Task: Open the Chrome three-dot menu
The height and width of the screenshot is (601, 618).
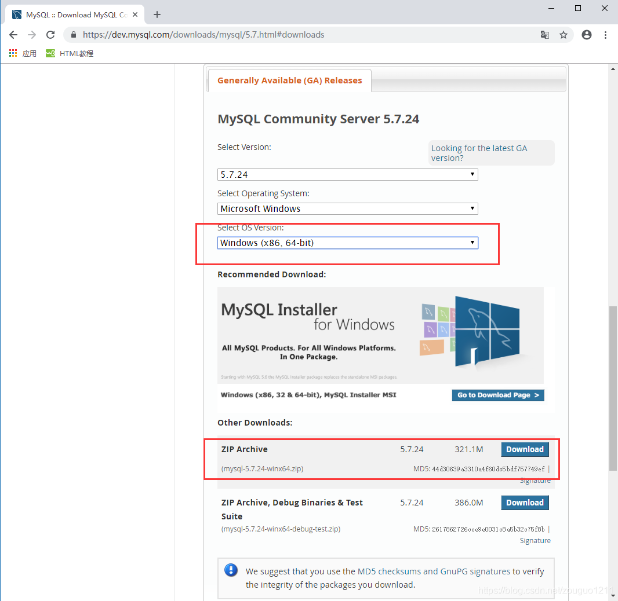Action: coord(605,35)
